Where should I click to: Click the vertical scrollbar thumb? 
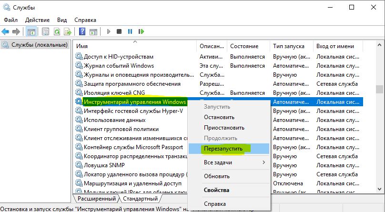[x=379, y=89]
